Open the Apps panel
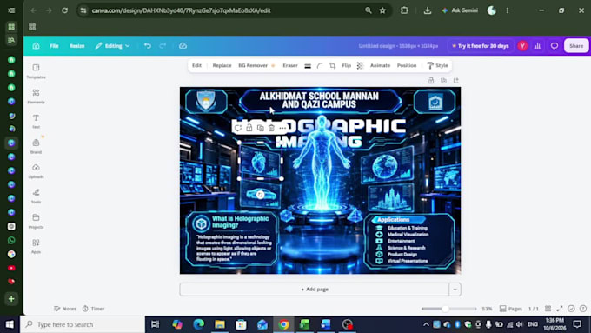 pos(36,246)
